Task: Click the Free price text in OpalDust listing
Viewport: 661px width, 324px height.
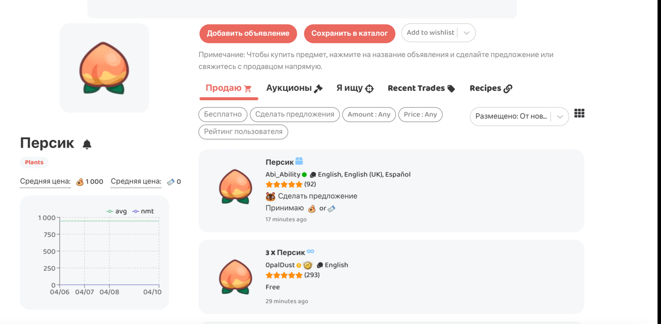Action: pyautogui.click(x=273, y=287)
